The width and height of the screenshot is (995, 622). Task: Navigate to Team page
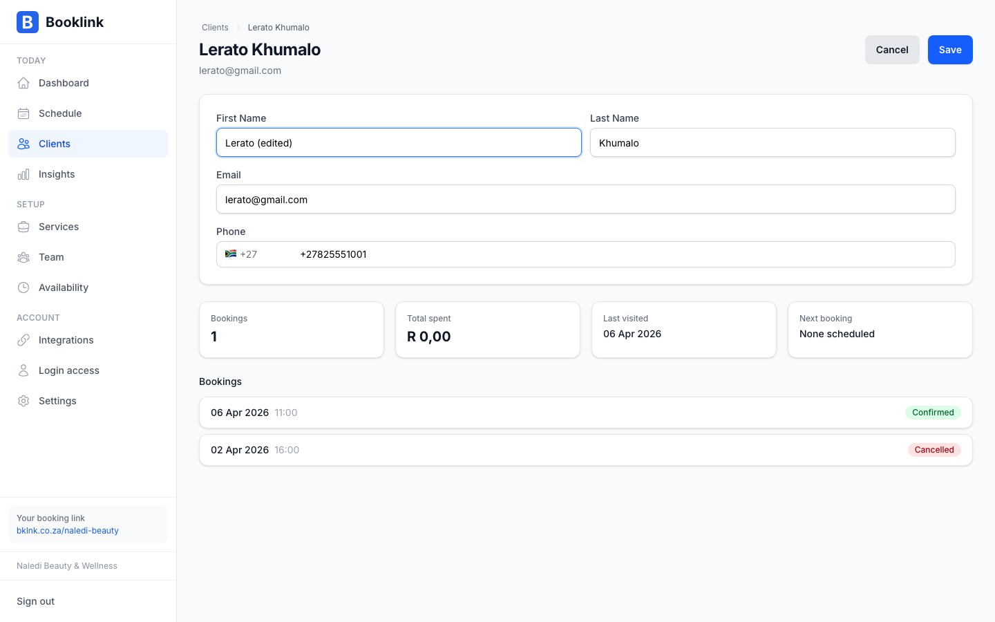(x=88, y=257)
